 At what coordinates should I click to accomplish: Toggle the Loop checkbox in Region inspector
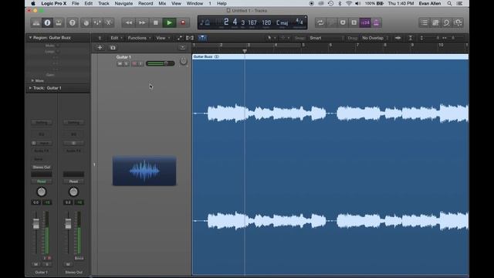(x=58, y=52)
